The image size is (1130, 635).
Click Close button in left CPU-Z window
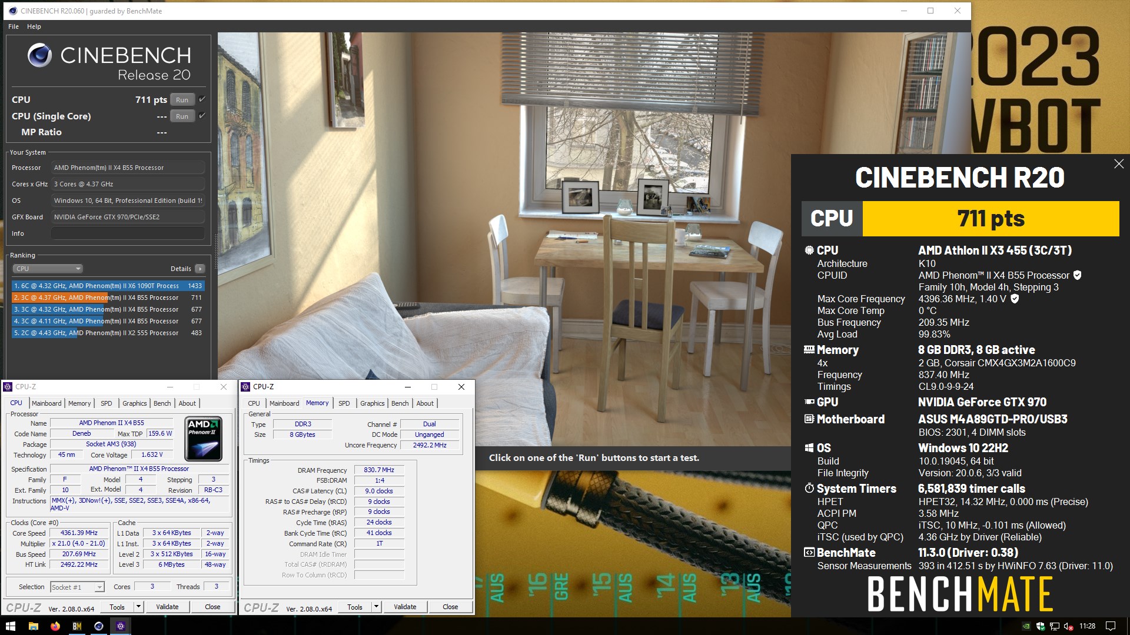[212, 607]
